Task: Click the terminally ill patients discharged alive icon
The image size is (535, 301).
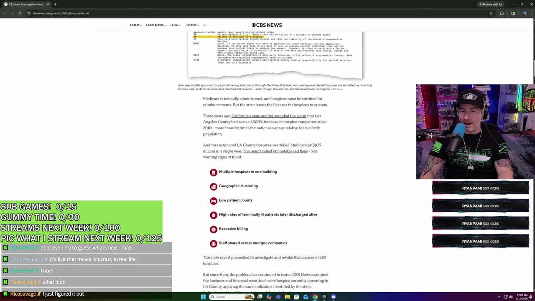Action: pyautogui.click(x=214, y=215)
